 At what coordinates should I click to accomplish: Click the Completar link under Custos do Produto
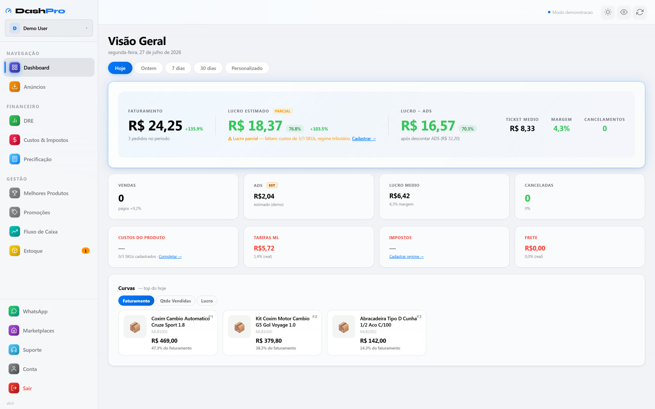pos(170,256)
